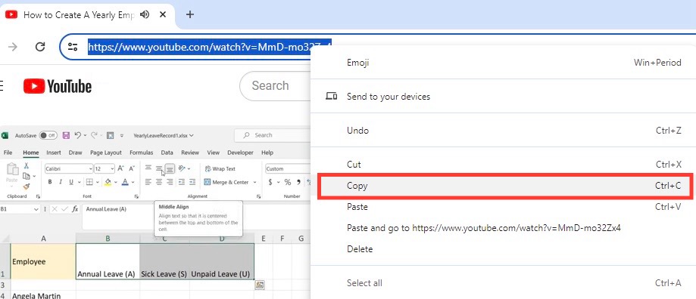Click the Orientation text angle icon
This screenshot has height=299, width=696.
point(182,168)
